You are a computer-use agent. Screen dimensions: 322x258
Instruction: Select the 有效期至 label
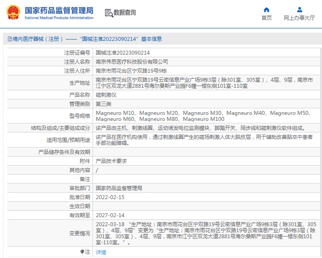(80, 215)
